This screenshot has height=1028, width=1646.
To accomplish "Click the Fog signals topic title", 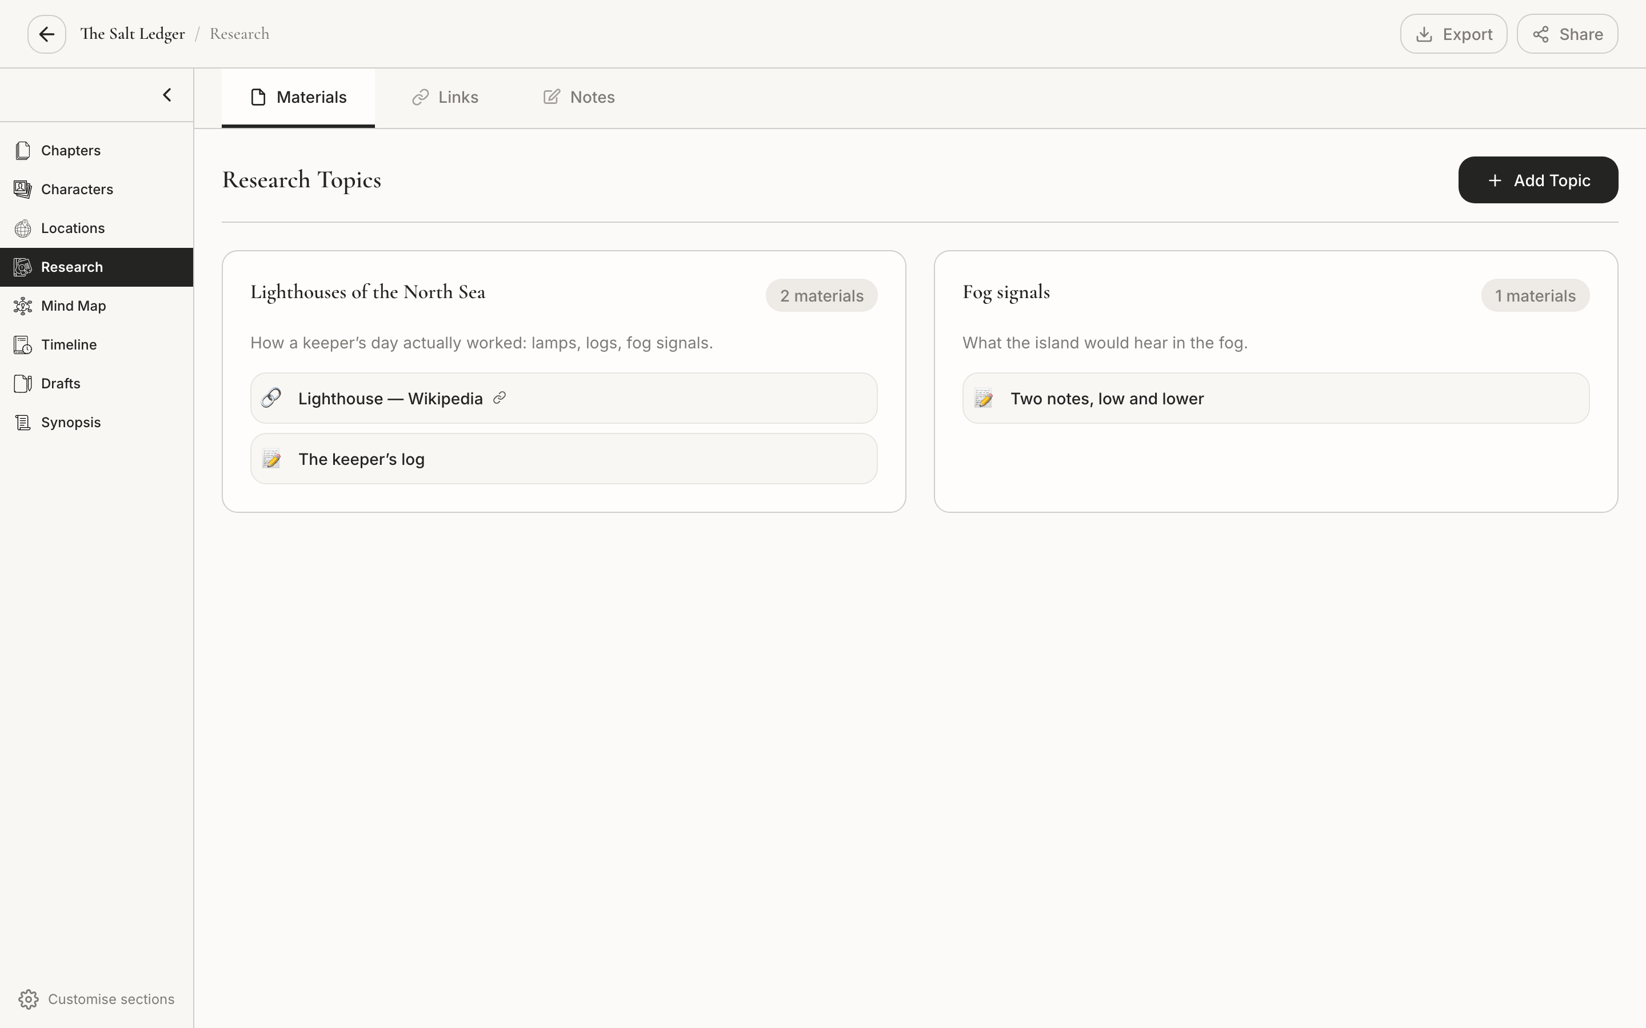I will [1006, 292].
